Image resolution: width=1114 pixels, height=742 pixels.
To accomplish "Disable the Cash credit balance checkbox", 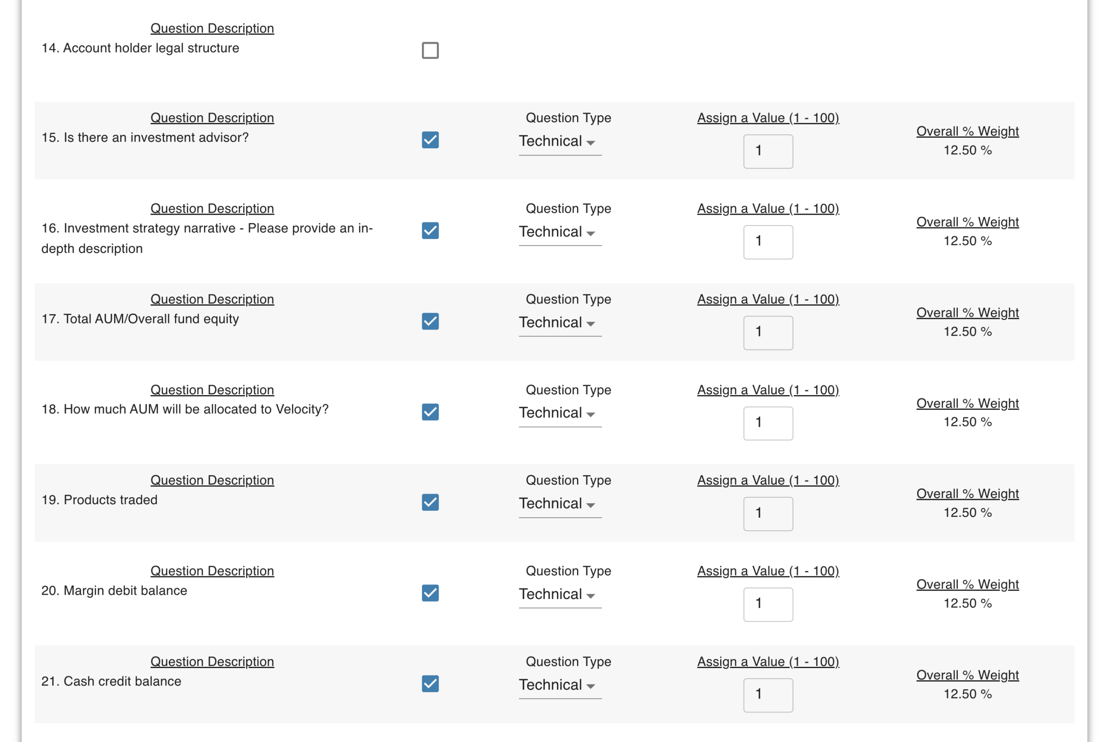I will tap(430, 683).
